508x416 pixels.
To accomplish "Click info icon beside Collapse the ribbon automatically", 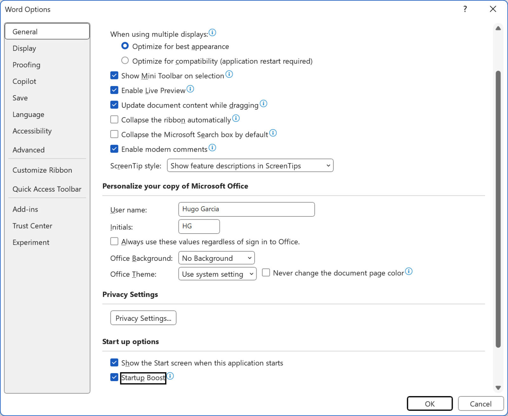I will (236, 118).
